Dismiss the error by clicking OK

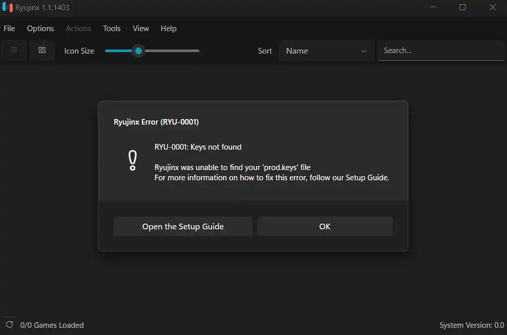coord(325,226)
